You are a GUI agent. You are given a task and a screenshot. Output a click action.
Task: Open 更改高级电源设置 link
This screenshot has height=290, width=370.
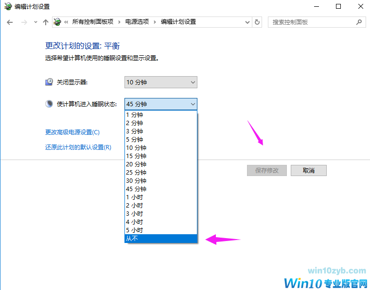(72, 132)
